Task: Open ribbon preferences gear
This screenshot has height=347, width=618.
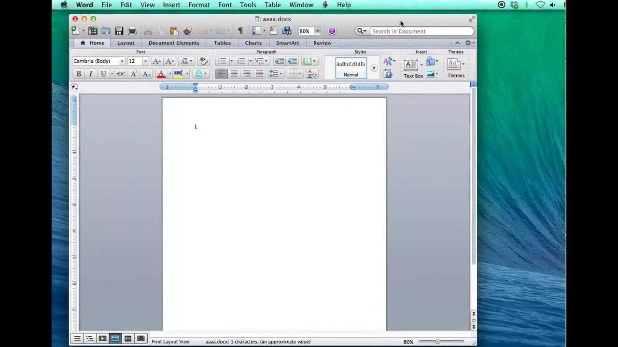Action: (x=468, y=43)
